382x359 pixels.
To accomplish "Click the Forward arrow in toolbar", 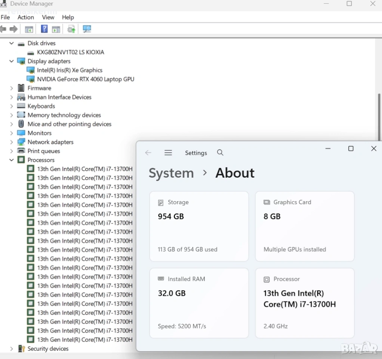I will point(14,29).
